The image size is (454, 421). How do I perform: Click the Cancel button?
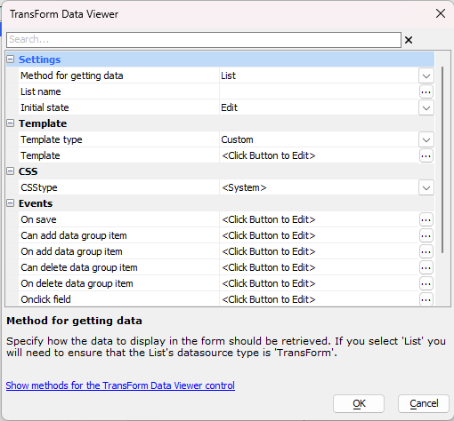pos(424,403)
